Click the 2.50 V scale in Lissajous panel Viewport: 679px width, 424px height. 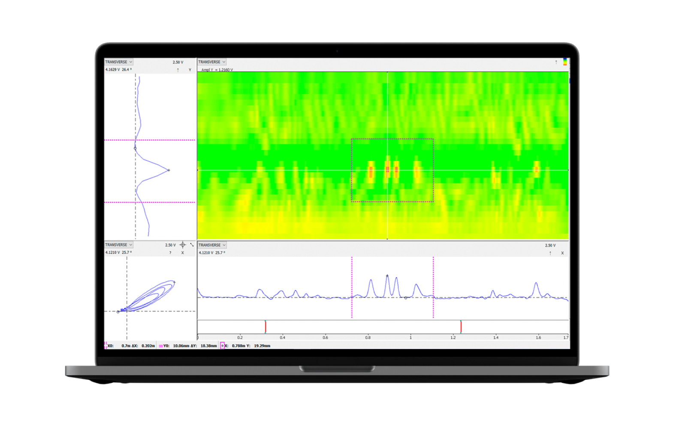[x=170, y=245]
